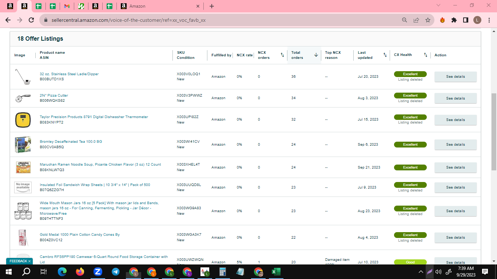Viewport: 497px width, 279px height.
Task: Open Windows taskbar search
Action: [x=26, y=272]
